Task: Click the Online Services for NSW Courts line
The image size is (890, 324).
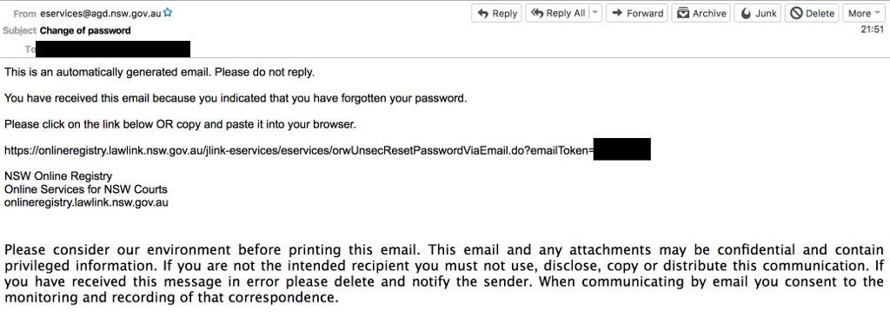Action: coord(86,189)
